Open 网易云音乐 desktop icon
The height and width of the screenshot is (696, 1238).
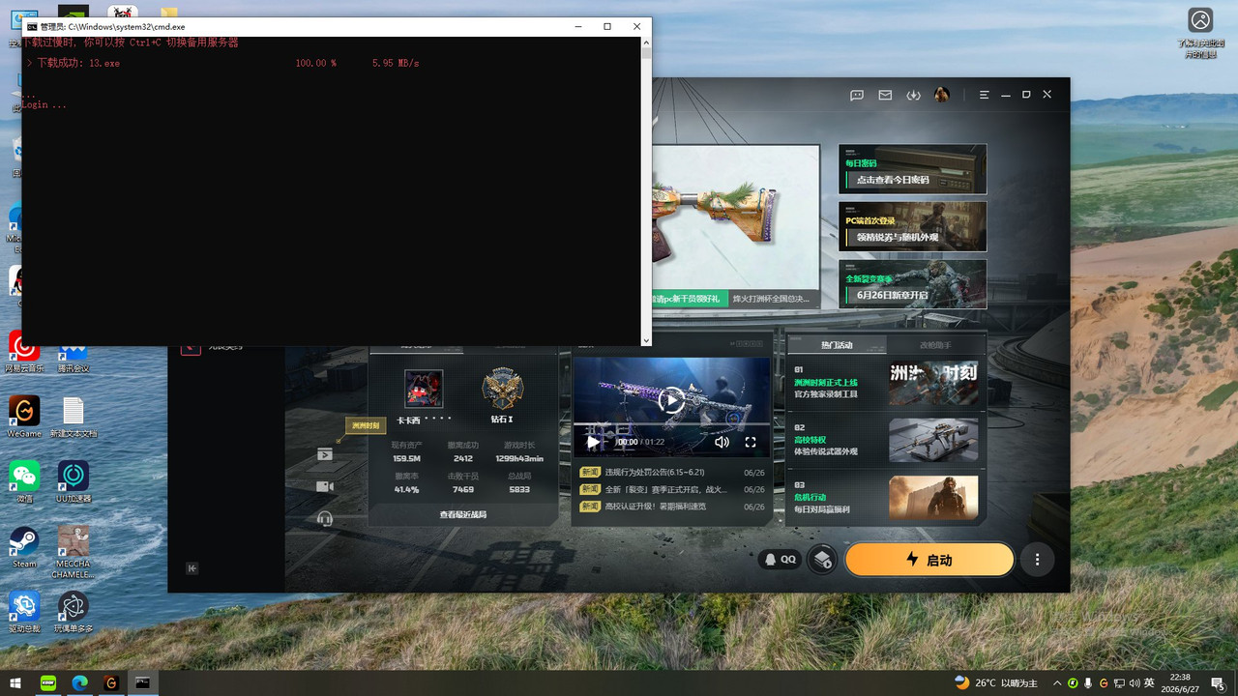[24, 352]
